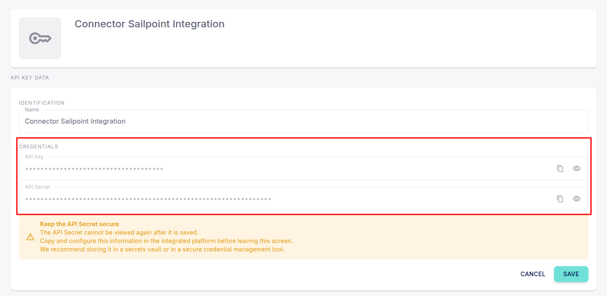Reveal the hidden API Key value
Image resolution: width=607 pixels, height=296 pixels.
pyautogui.click(x=577, y=169)
